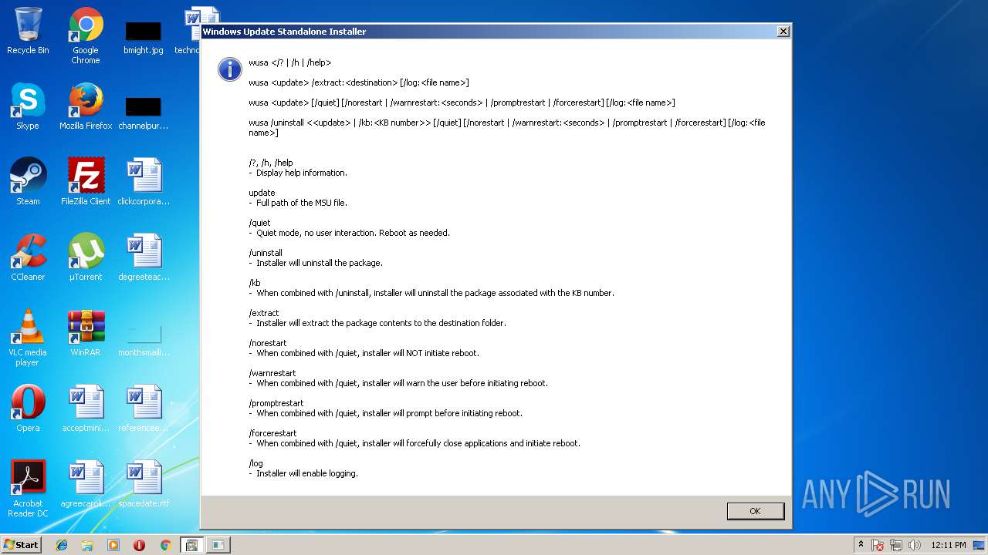Click the '/uninstall' option heading text
Image resolution: width=988 pixels, height=555 pixels.
coord(266,253)
